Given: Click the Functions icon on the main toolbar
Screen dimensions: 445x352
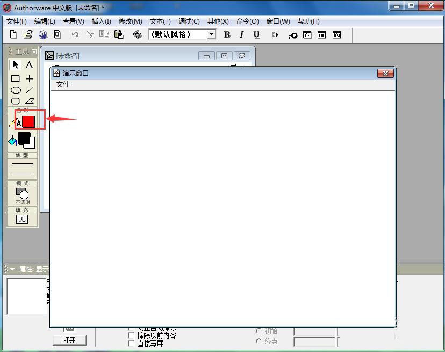Looking at the screenshot, I should [307, 35].
